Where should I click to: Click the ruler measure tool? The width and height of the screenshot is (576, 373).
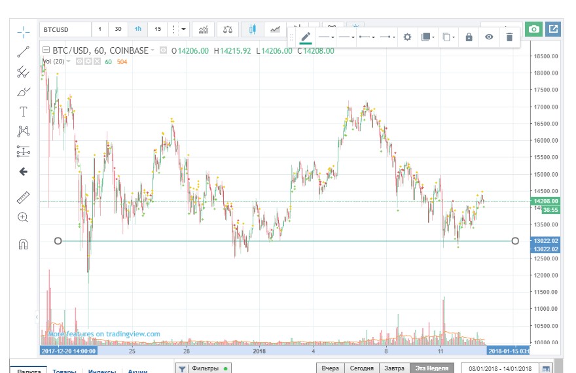tap(24, 197)
